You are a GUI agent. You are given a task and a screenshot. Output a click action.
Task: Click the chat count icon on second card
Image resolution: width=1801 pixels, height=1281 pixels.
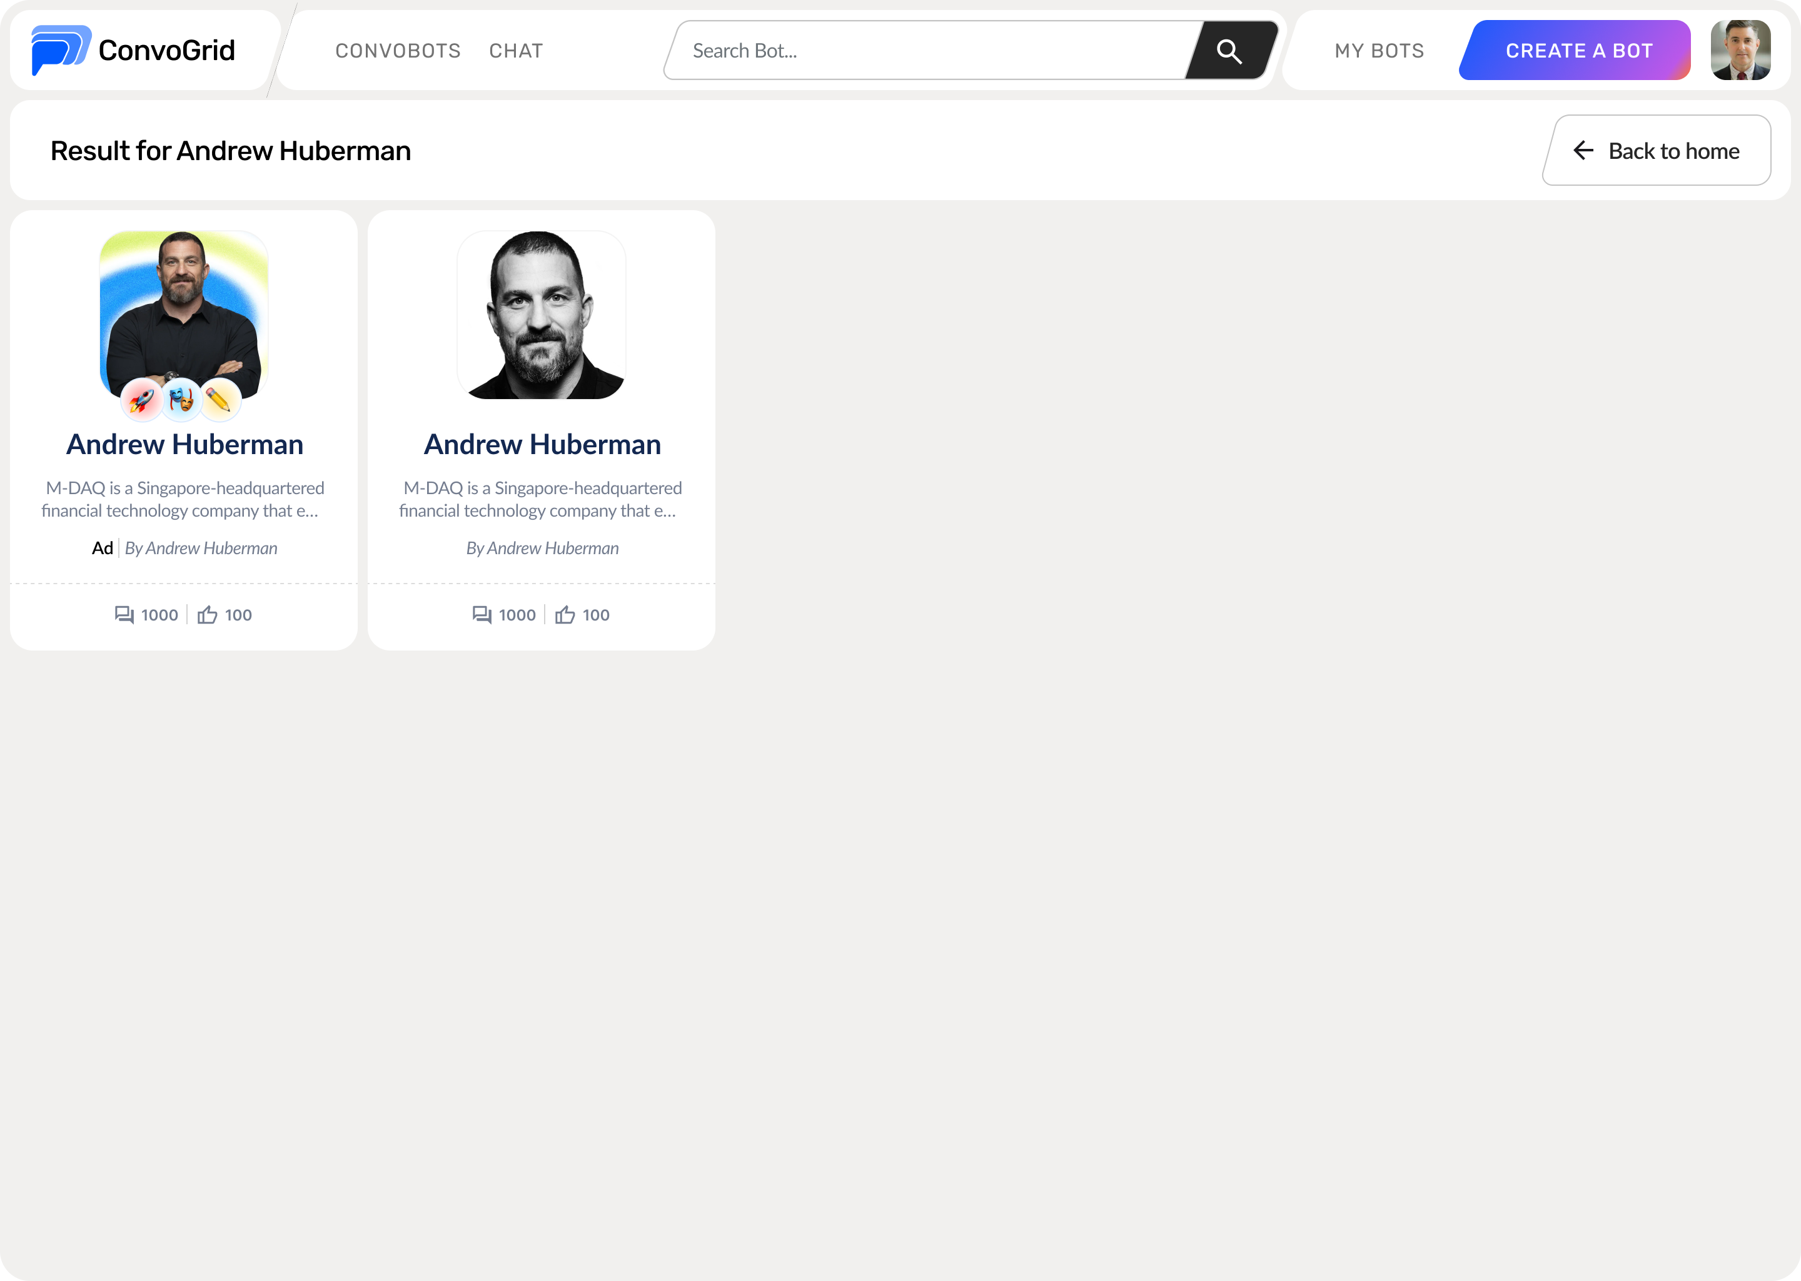pos(482,614)
